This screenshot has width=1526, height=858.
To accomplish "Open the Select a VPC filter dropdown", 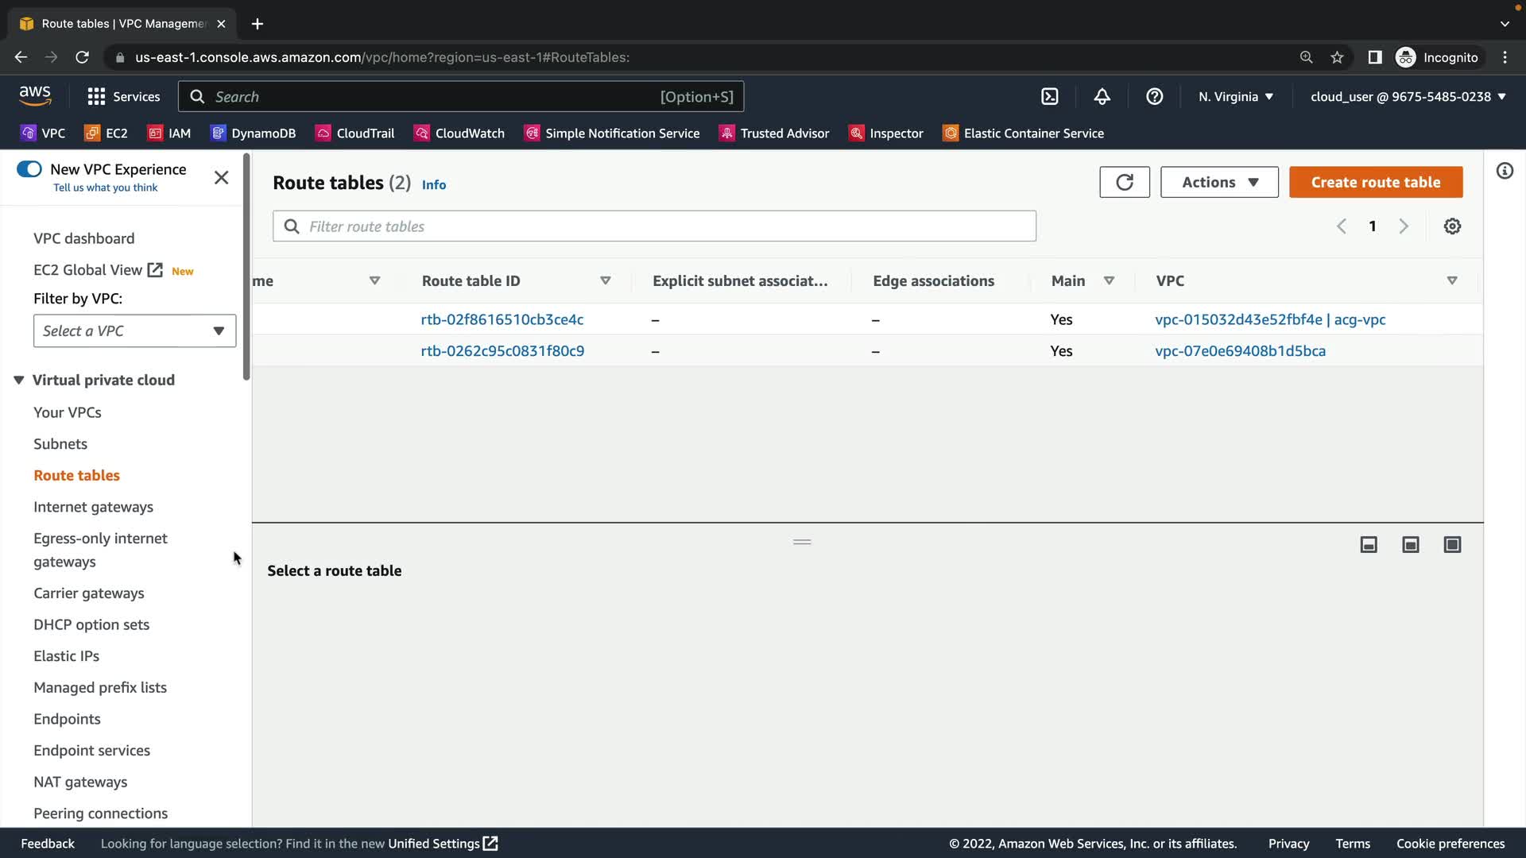I will point(134,330).
